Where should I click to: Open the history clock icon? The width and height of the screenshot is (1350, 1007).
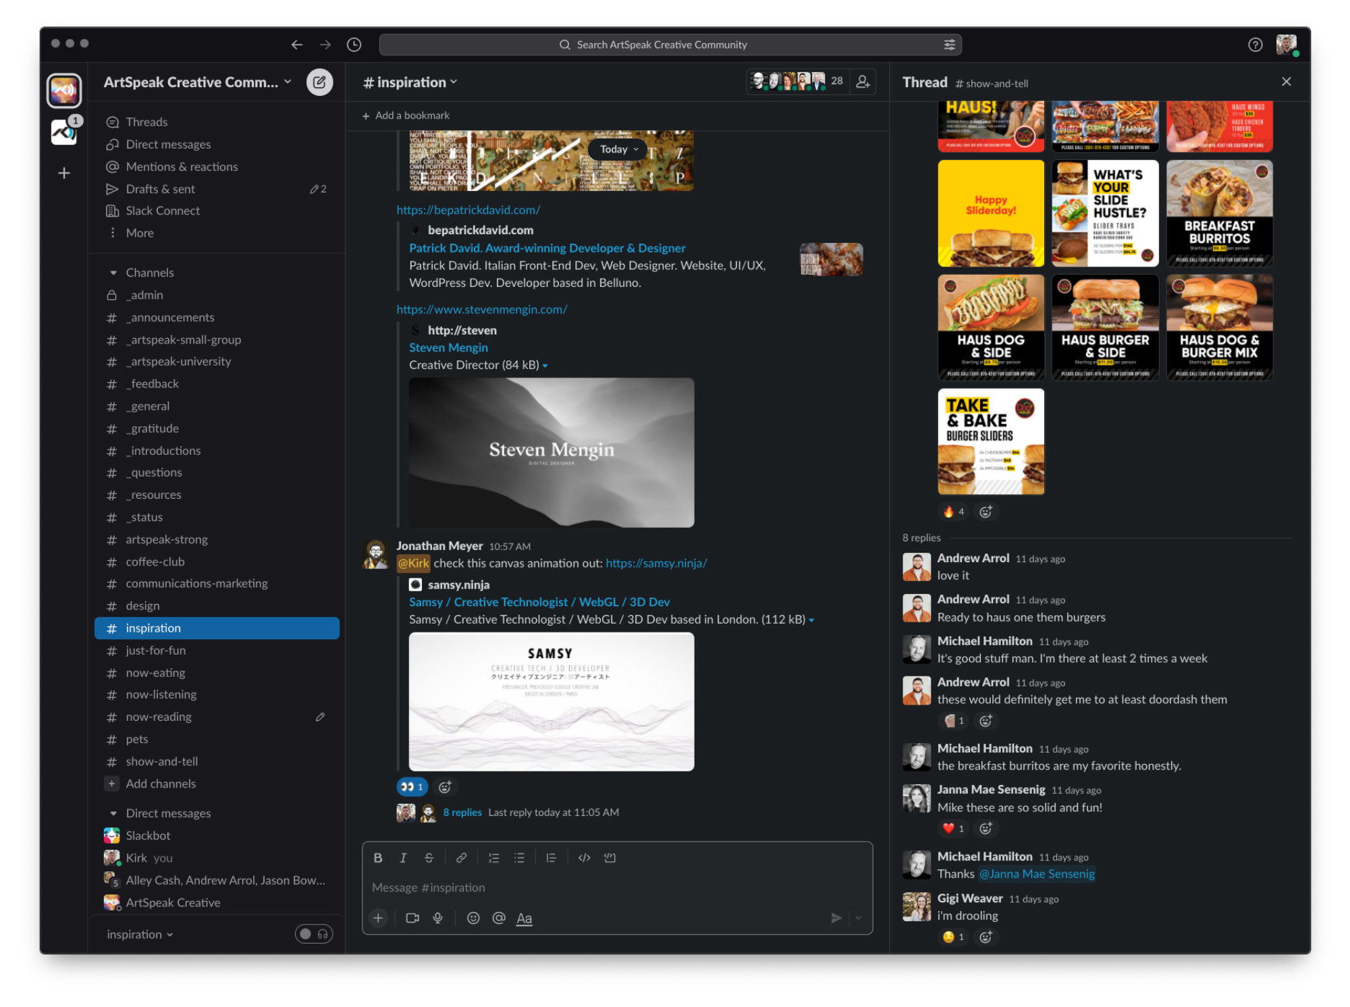(x=354, y=45)
